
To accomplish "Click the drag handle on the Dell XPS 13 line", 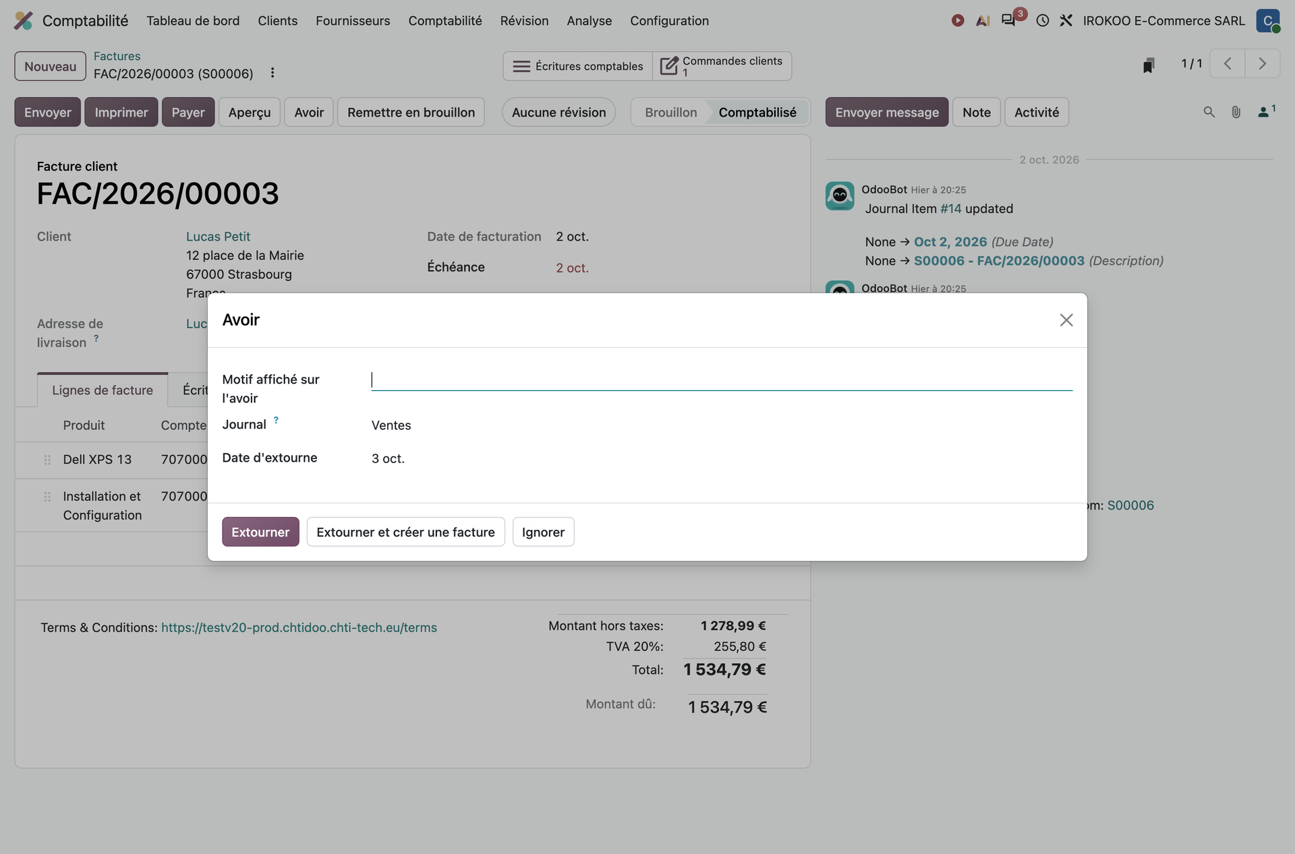I will click(x=47, y=460).
